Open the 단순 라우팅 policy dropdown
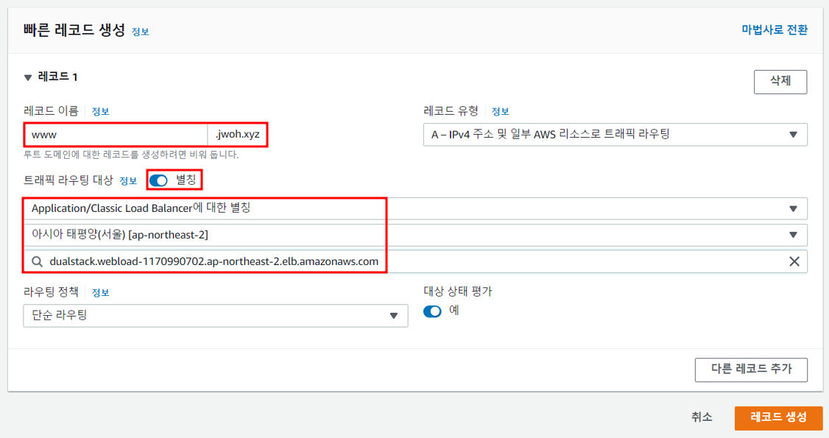This screenshot has width=829, height=438. click(x=216, y=316)
